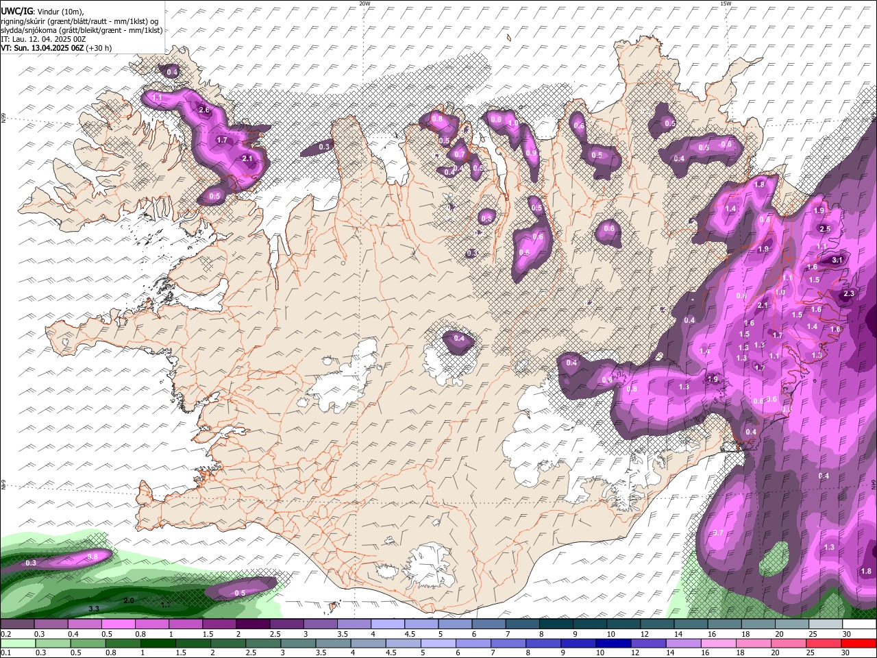
Task: Click the '2.5' value in the northeast band
Action: pyautogui.click(x=825, y=229)
